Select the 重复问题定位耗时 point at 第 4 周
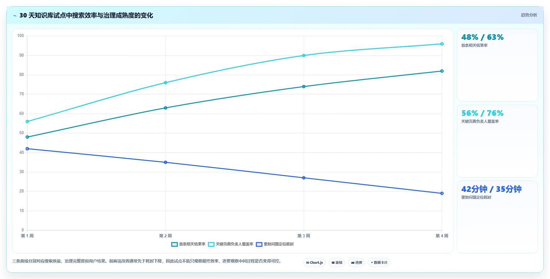Image resolution: width=550 pixels, height=279 pixels. pyautogui.click(x=442, y=193)
